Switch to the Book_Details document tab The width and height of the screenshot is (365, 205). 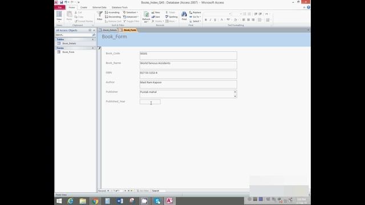108,30
